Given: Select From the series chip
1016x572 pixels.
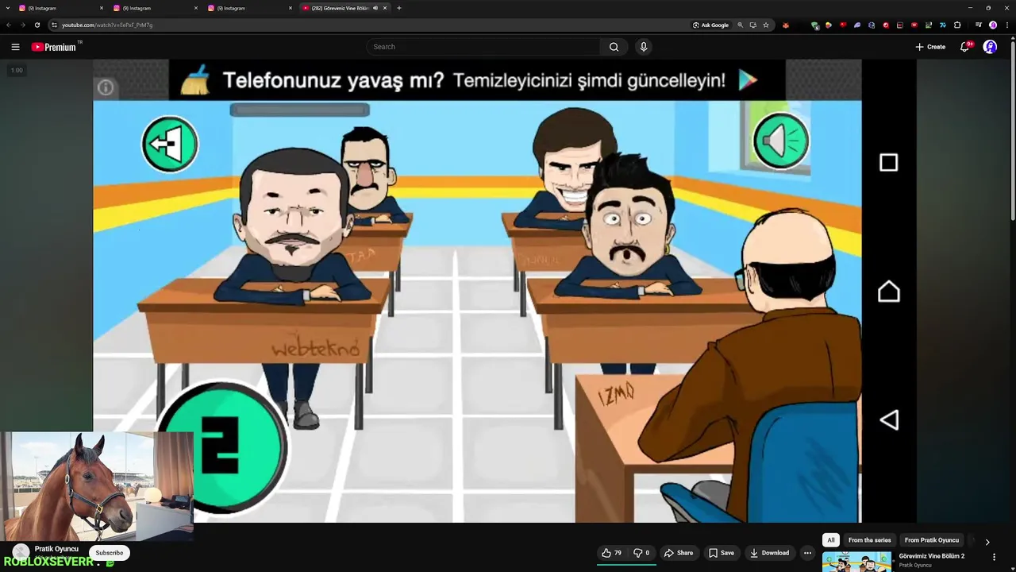Looking at the screenshot, I should click(x=869, y=540).
